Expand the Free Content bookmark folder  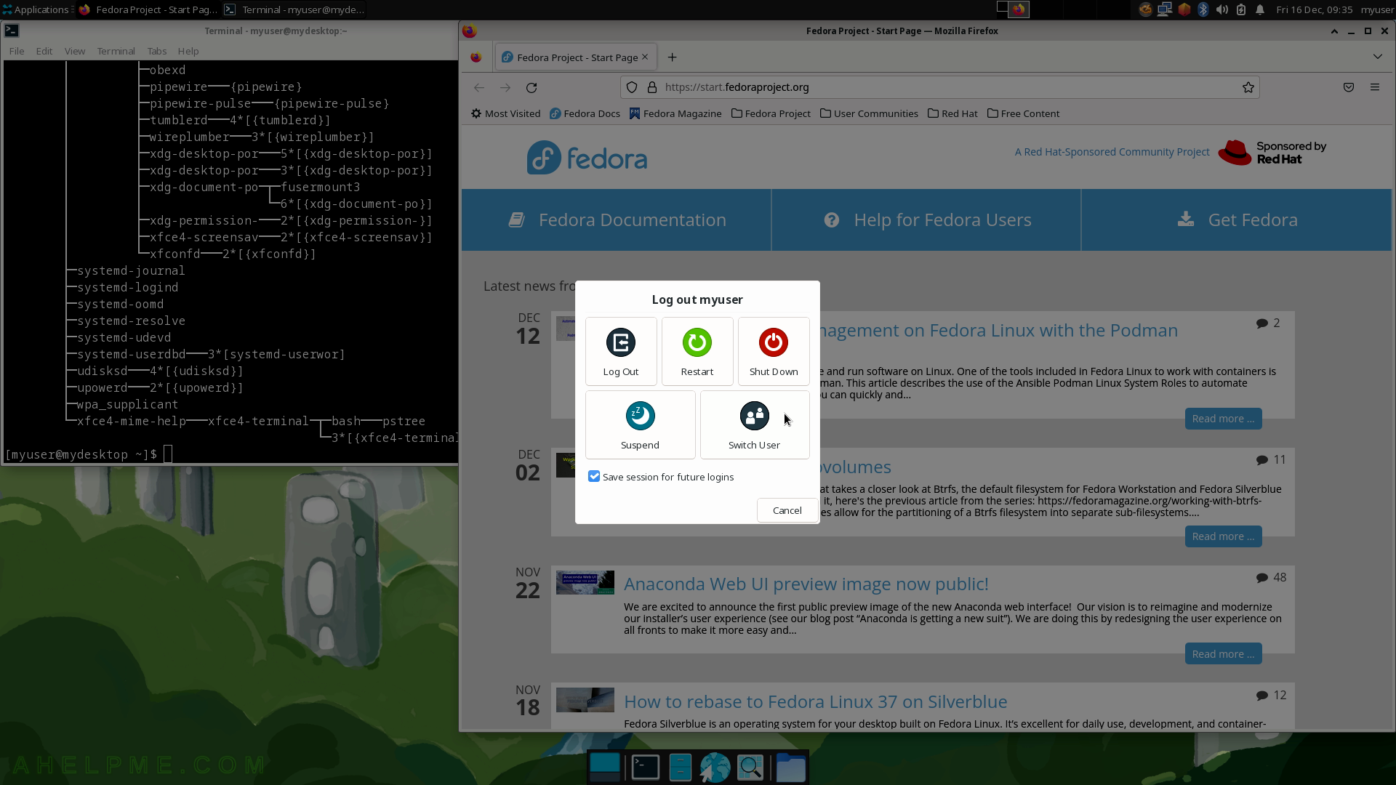point(1024,113)
